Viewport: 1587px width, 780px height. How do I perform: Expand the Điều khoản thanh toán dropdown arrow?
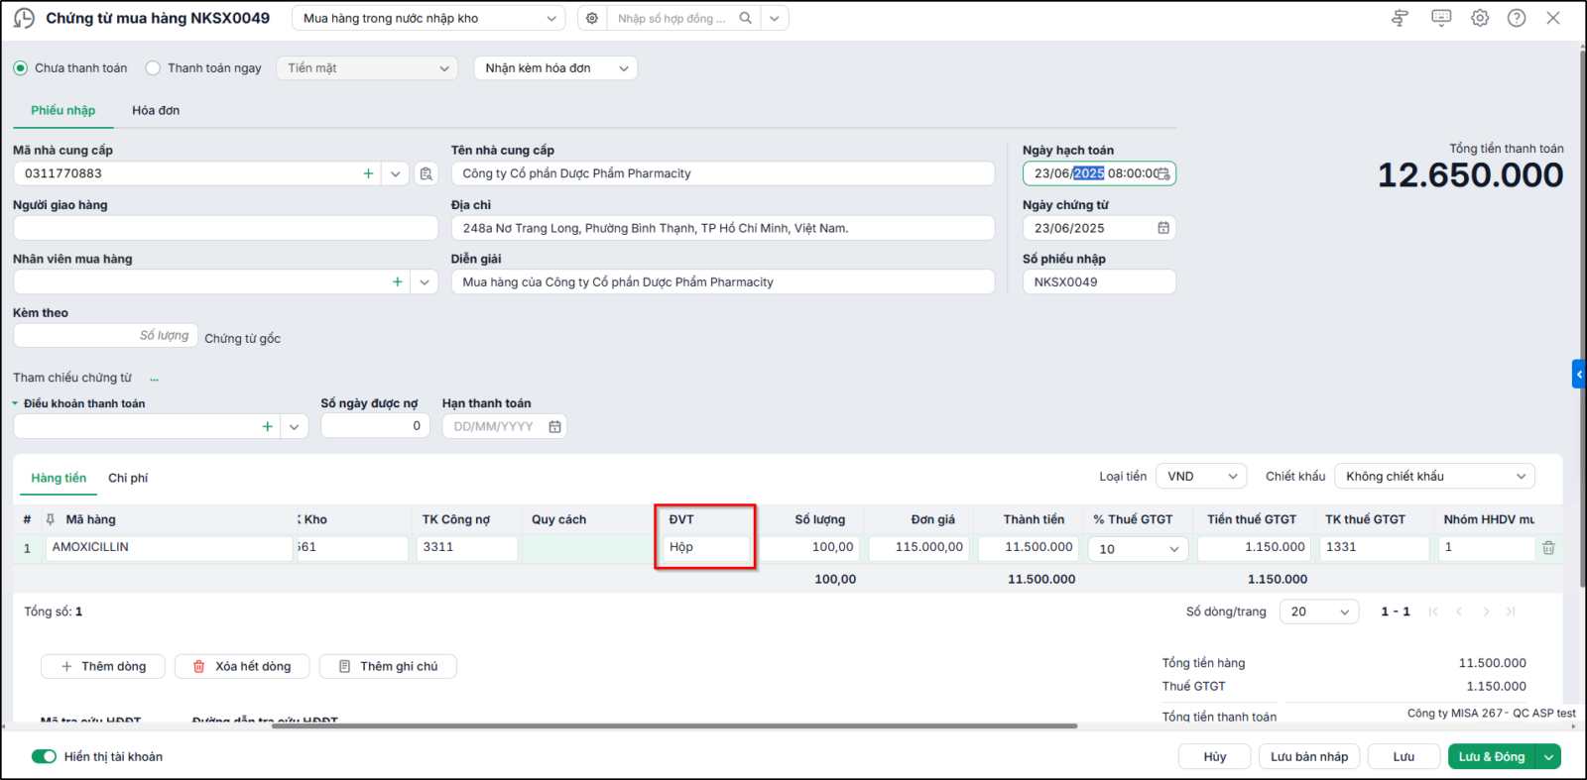click(x=294, y=426)
